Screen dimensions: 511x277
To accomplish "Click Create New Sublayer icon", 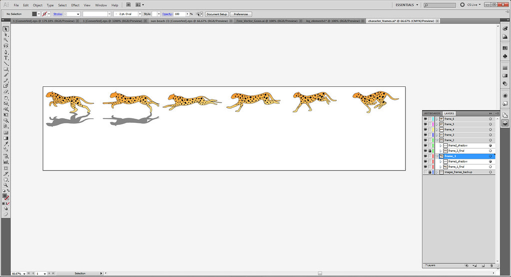I will [475, 266].
